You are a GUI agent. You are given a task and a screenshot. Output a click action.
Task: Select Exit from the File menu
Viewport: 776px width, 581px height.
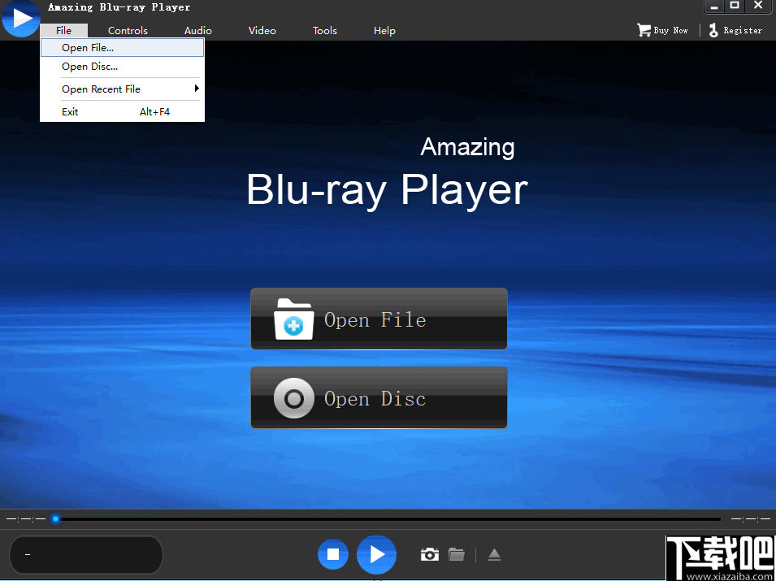coord(70,111)
